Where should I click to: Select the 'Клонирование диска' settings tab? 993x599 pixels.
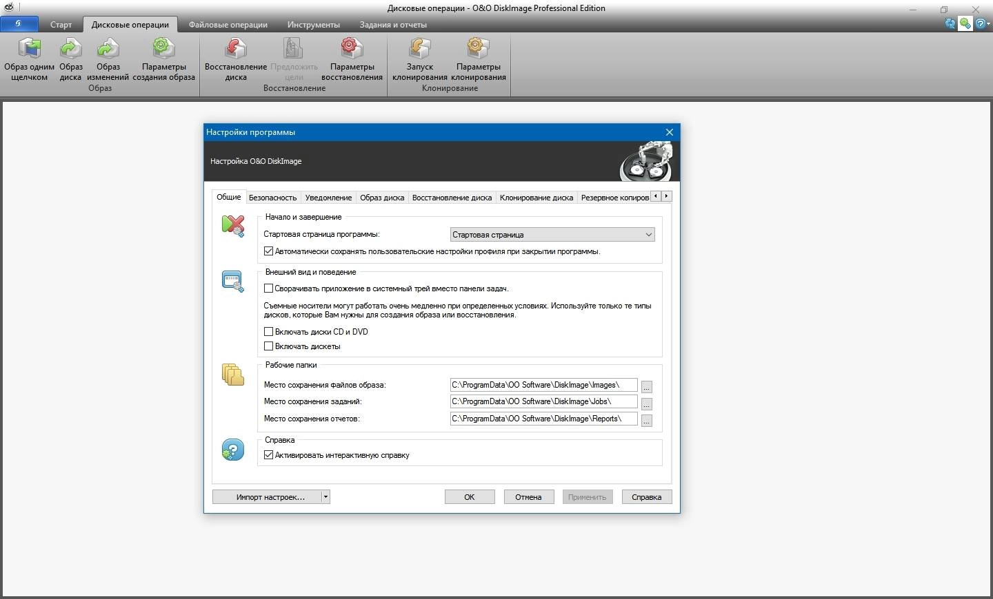pos(536,198)
